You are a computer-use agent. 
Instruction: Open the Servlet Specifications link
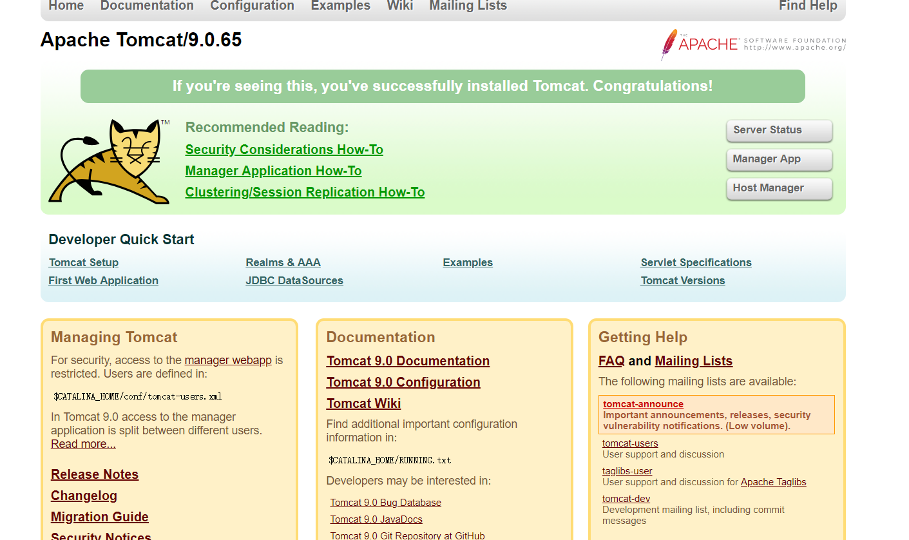point(696,262)
